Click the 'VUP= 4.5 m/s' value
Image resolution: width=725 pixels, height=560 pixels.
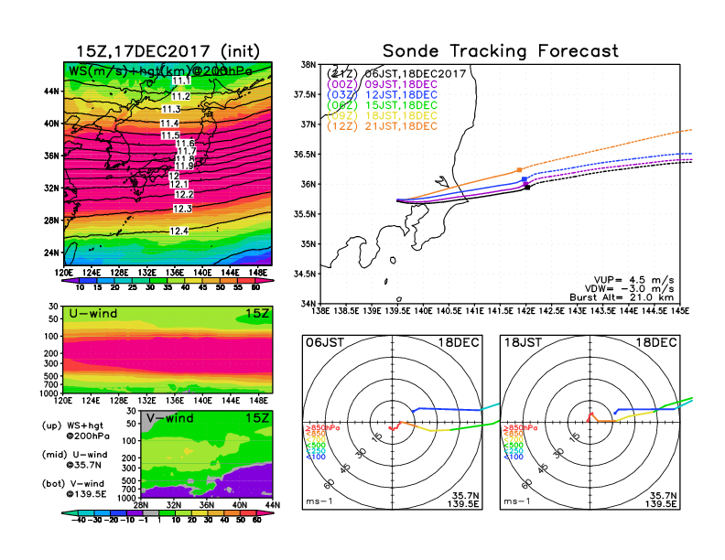[633, 280]
